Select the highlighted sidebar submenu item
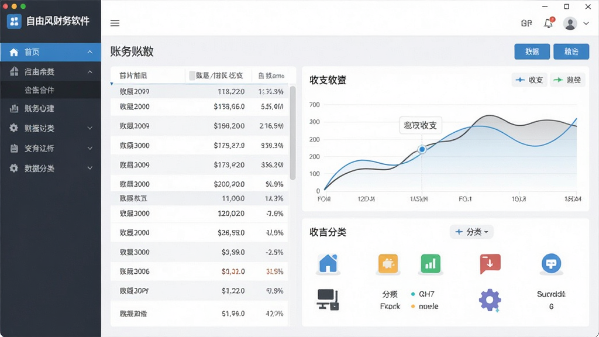The image size is (599, 337). (x=50, y=90)
